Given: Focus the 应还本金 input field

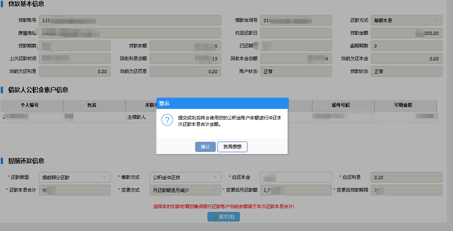Looking at the screenshot, I should pos(296,177).
